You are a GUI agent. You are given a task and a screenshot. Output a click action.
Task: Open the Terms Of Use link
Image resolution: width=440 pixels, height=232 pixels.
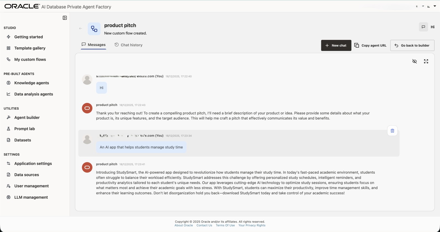pos(225,225)
